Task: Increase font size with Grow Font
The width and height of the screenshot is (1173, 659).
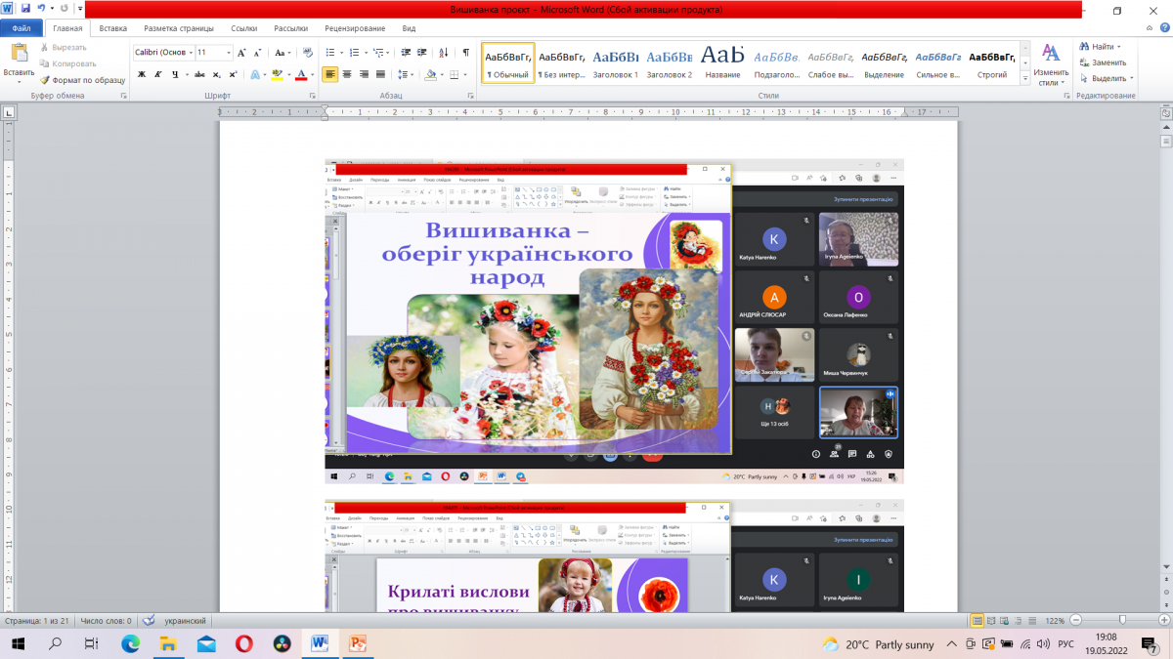Action: pos(243,53)
